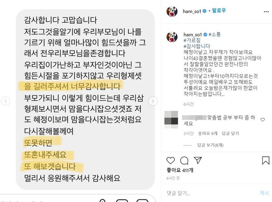This screenshot has height=202, width=272.
Task: Open the ham_so1 username in the caption
Action: pos(193,35)
